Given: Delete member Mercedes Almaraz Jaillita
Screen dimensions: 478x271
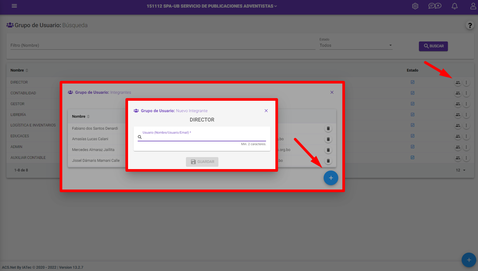Looking at the screenshot, I should [328, 150].
